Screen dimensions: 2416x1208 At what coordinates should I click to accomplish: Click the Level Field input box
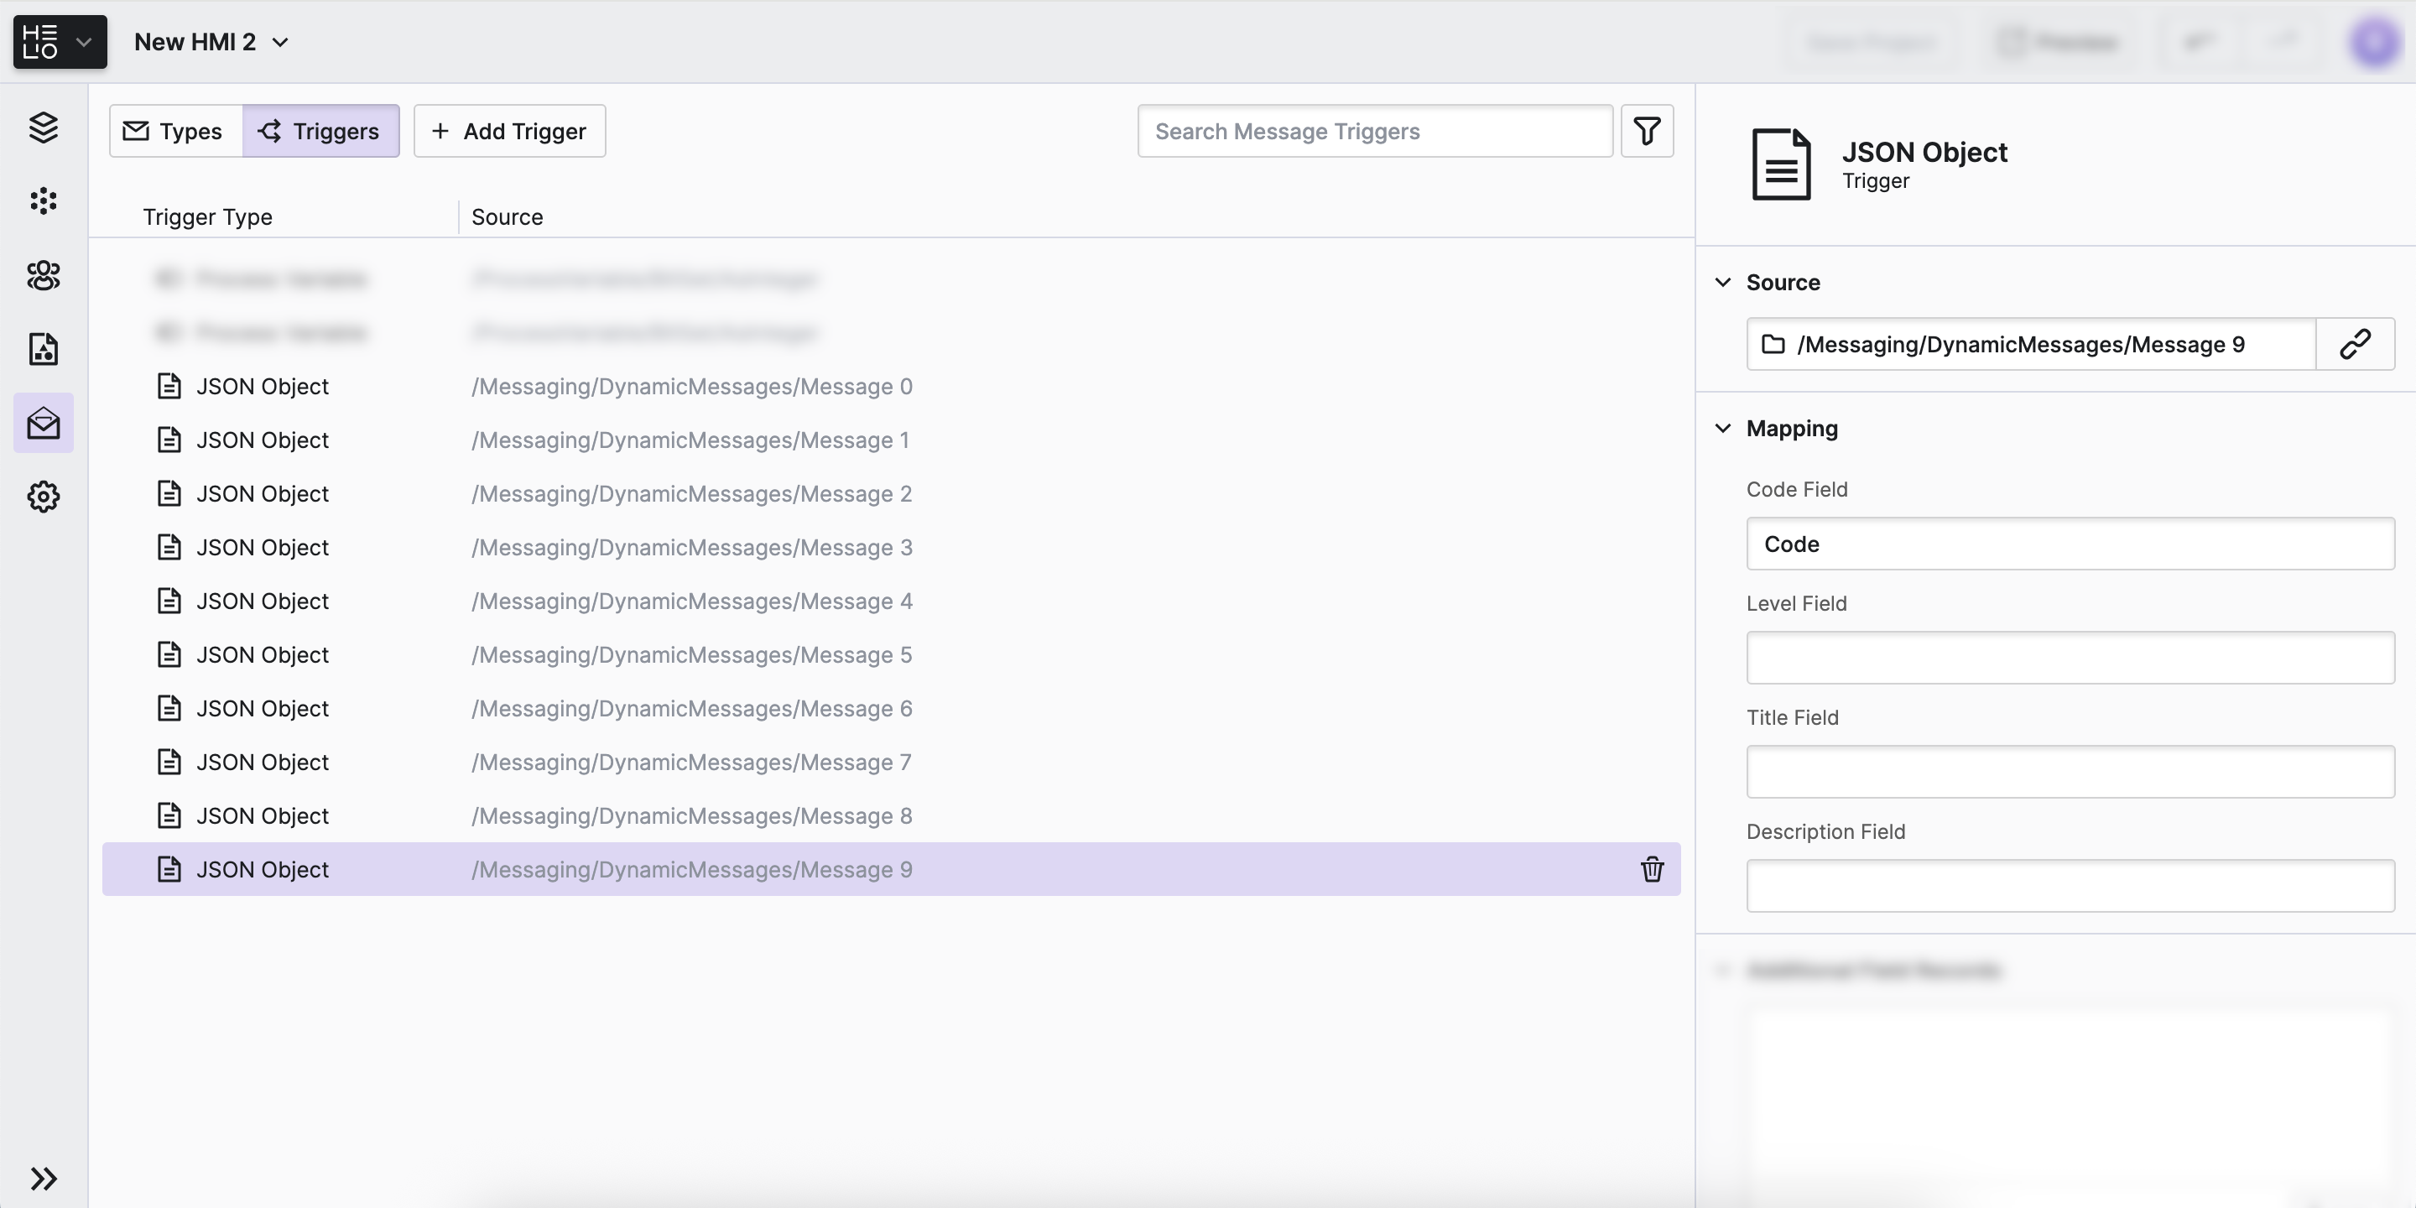coord(2069,658)
